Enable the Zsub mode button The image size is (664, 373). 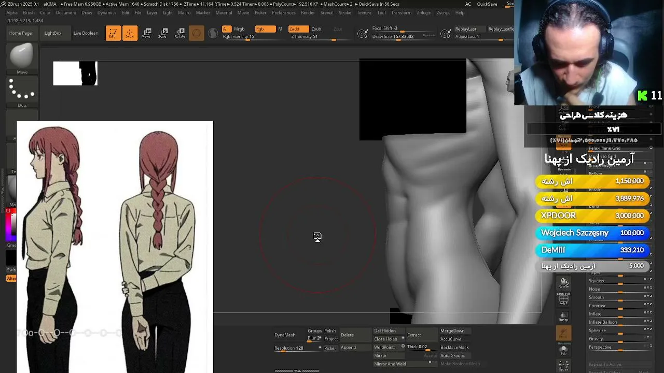point(316,29)
